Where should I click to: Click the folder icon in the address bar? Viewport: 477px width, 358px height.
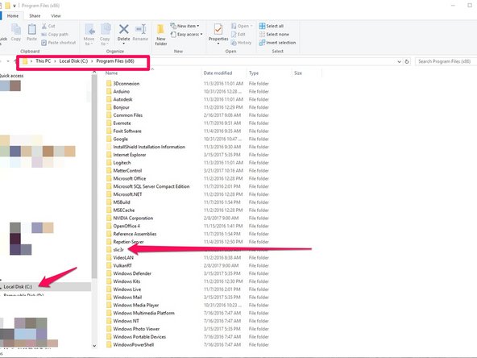coord(25,61)
